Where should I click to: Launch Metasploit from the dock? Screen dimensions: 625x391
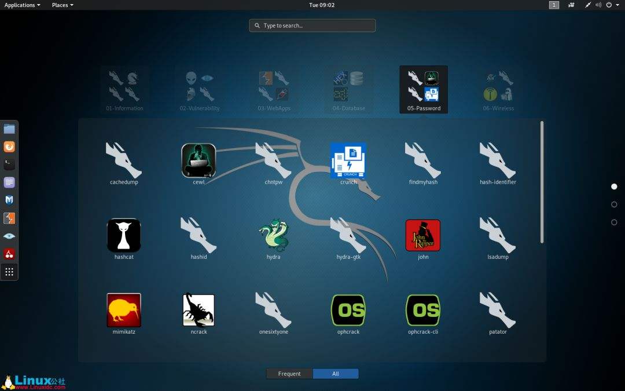pyautogui.click(x=9, y=200)
